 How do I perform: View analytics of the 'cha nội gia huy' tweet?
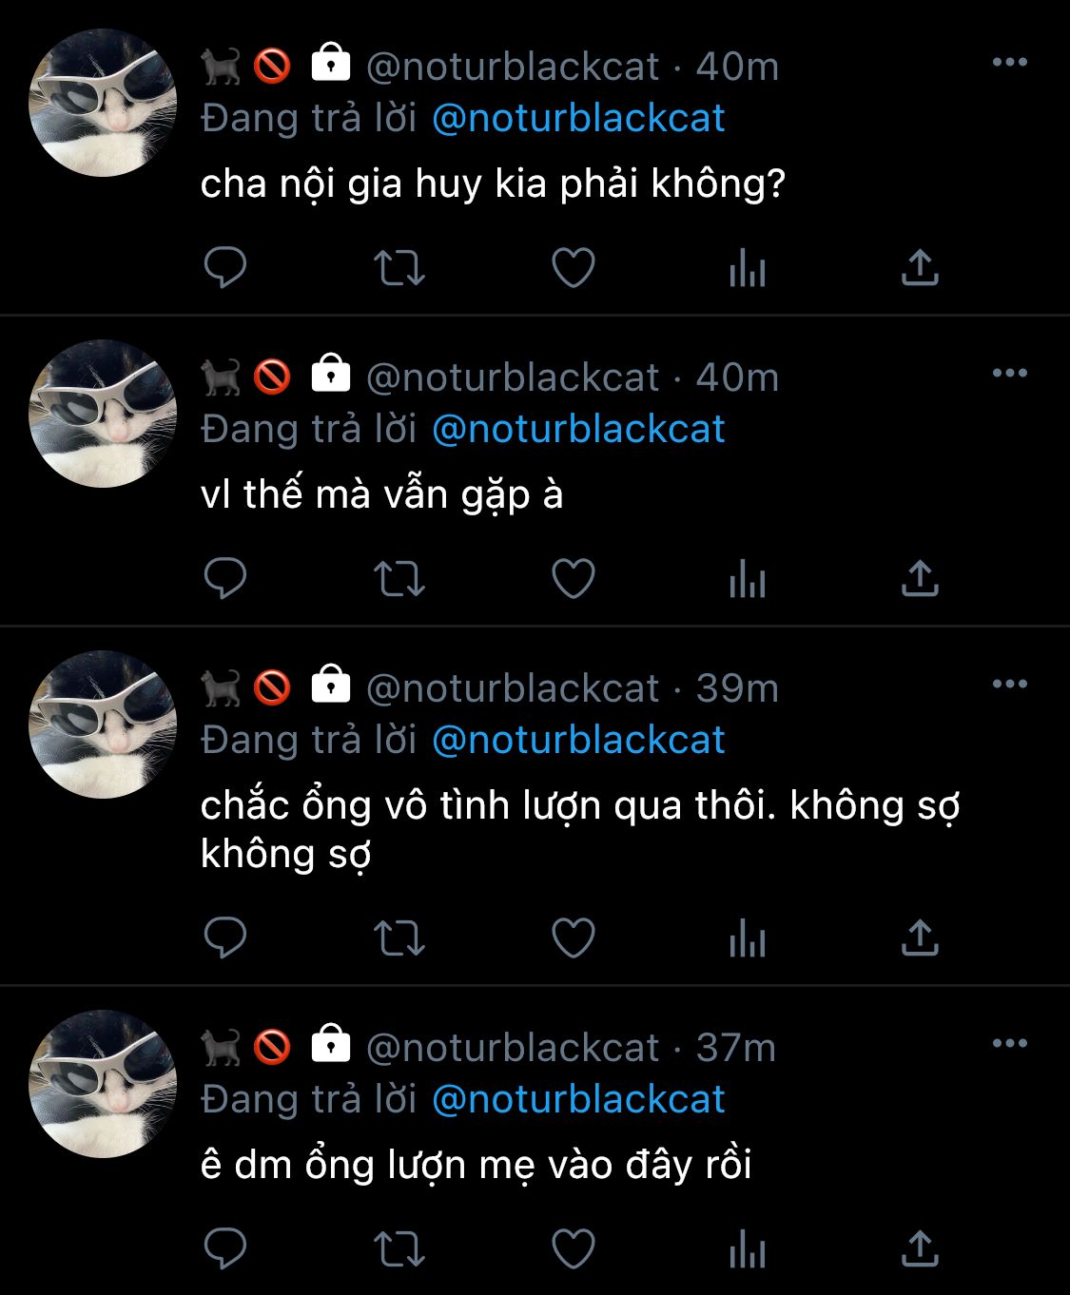click(748, 267)
